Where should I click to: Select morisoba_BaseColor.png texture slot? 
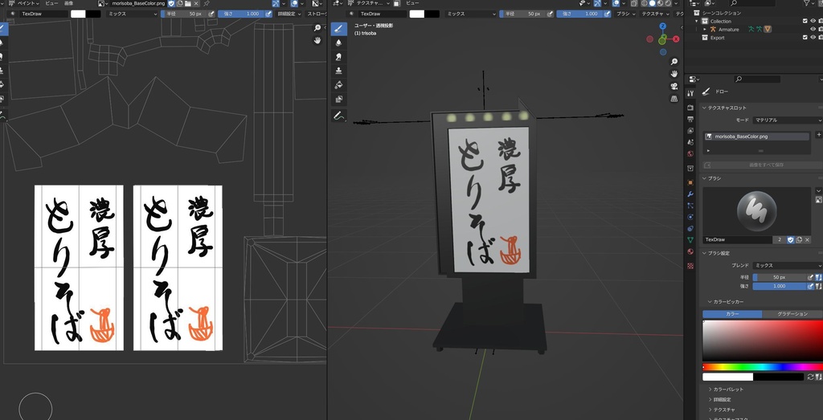(756, 137)
